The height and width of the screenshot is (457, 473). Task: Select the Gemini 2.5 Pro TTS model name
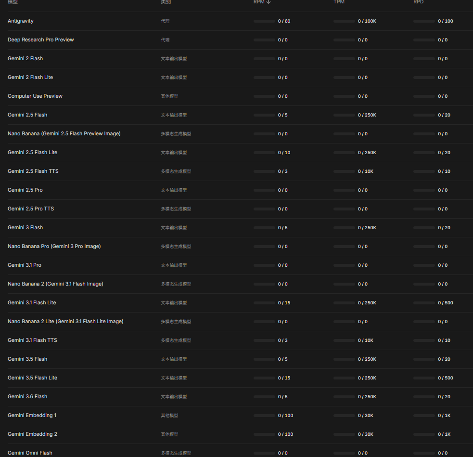[31, 209]
